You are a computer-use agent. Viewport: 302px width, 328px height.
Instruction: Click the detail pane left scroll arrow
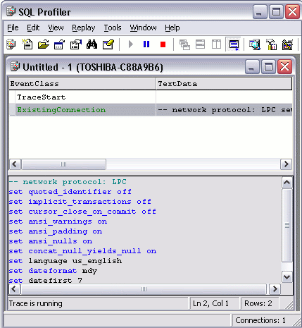14,289
